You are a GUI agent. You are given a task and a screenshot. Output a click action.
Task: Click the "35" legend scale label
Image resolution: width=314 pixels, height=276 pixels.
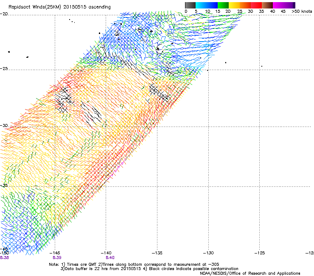(261, 11)
